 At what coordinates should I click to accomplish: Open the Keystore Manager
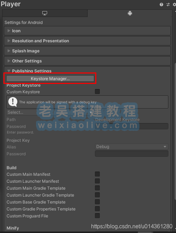coord(50,79)
